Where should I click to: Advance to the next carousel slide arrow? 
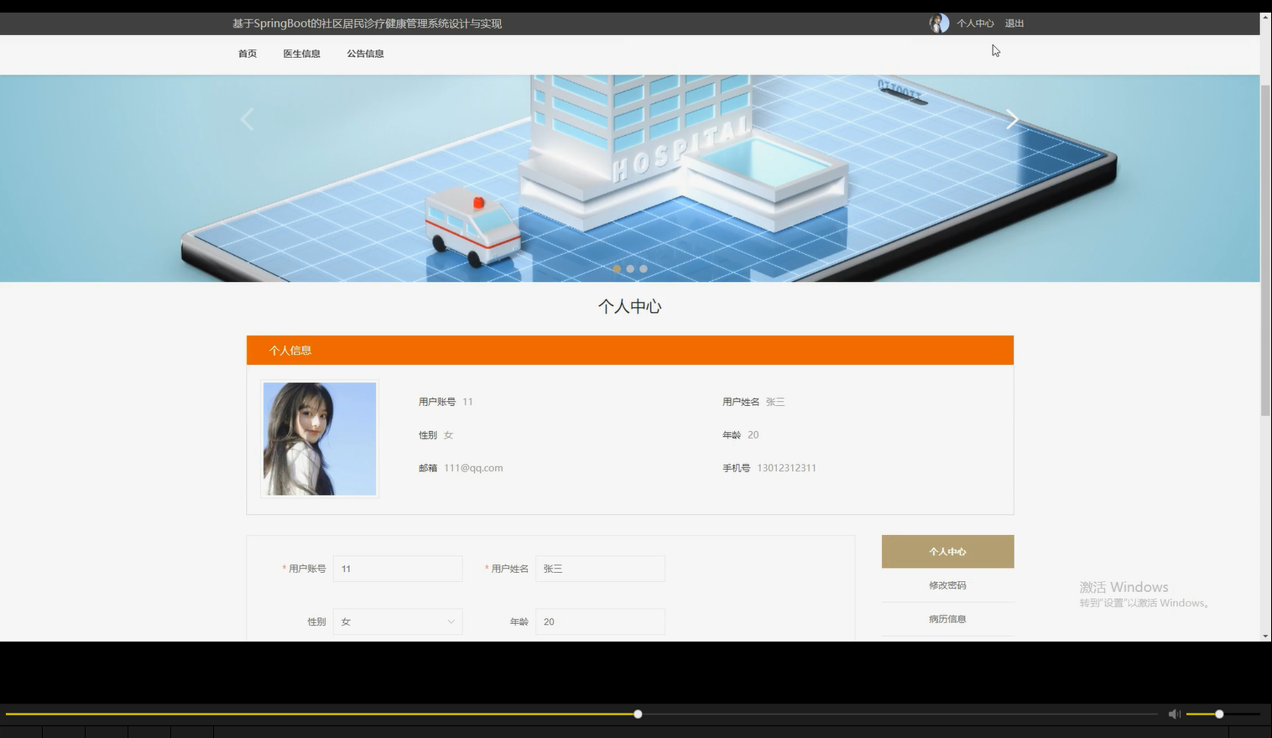pyautogui.click(x=1012, y=119)
